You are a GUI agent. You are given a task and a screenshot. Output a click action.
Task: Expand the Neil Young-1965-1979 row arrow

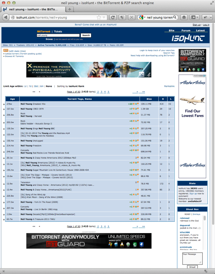(4, 109)
